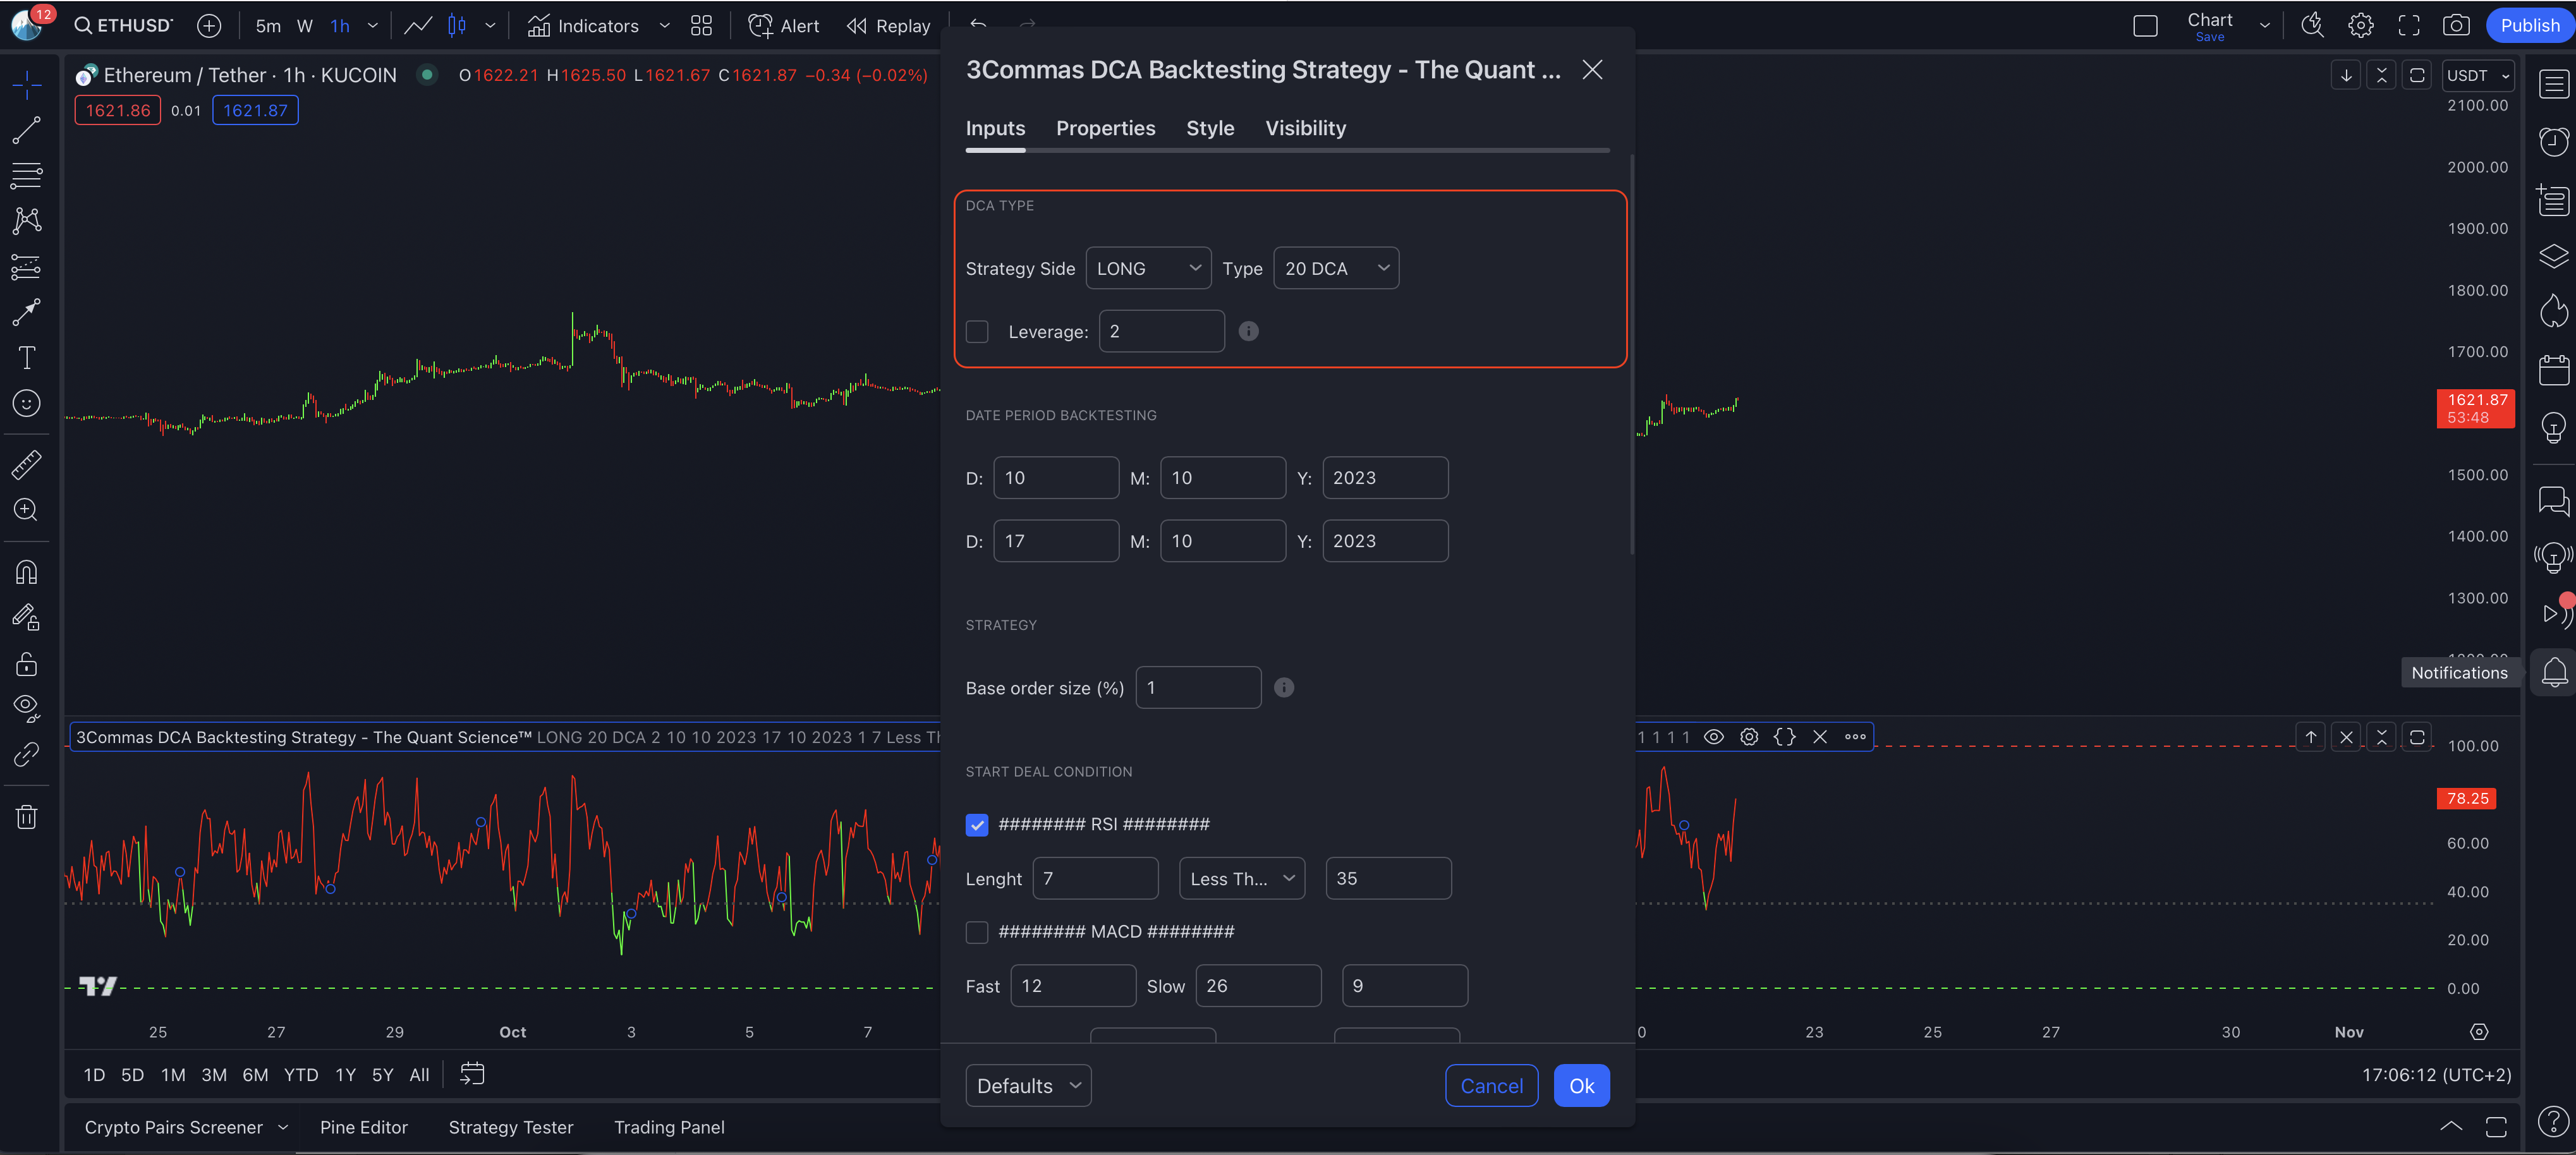Switch to the Properties tab

tap(1105, 128)
